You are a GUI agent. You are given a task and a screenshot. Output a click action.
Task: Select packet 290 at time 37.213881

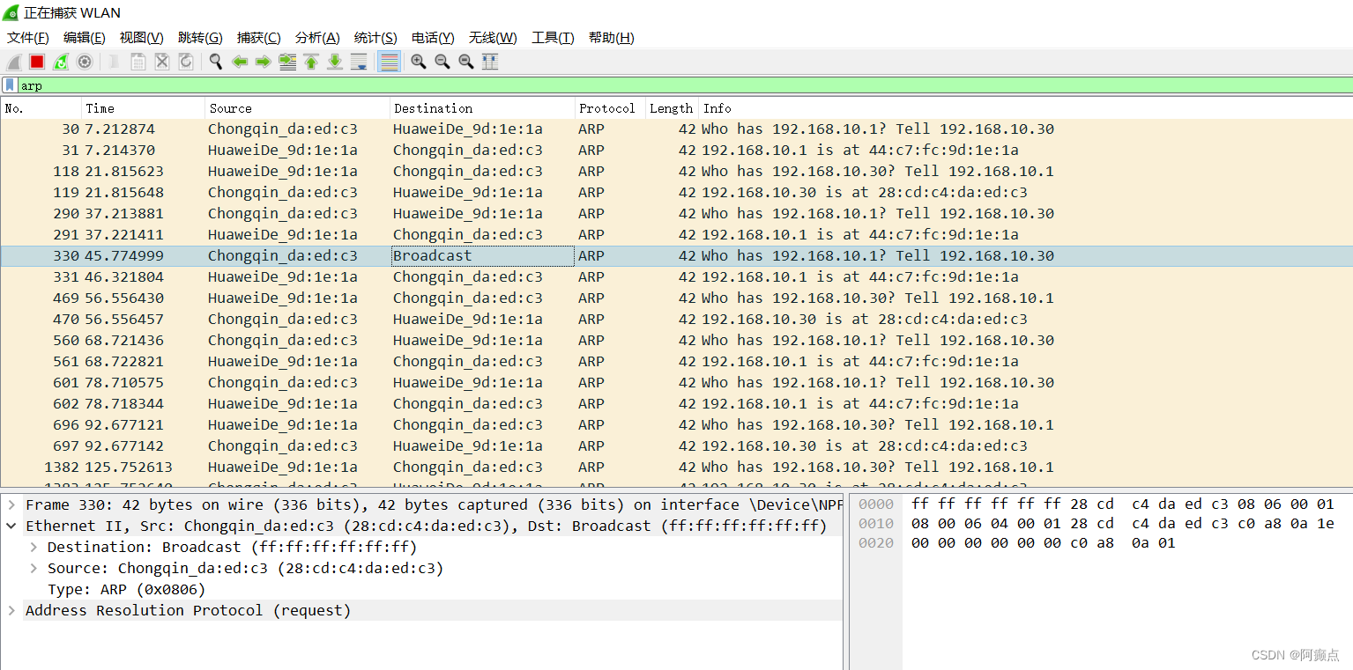676,213
